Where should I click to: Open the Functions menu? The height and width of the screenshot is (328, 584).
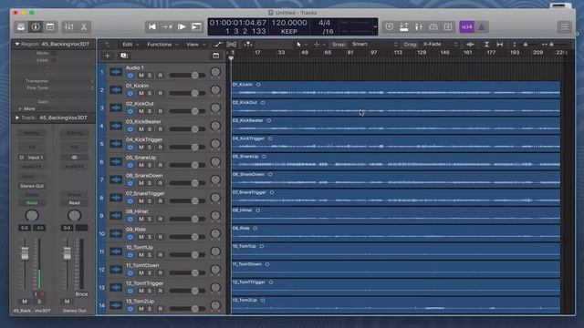[162, 45]
